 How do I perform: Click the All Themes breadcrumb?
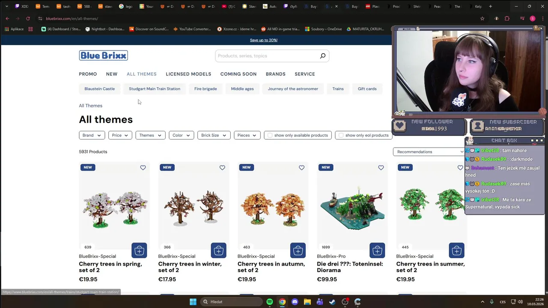click(x=90, y=106)
